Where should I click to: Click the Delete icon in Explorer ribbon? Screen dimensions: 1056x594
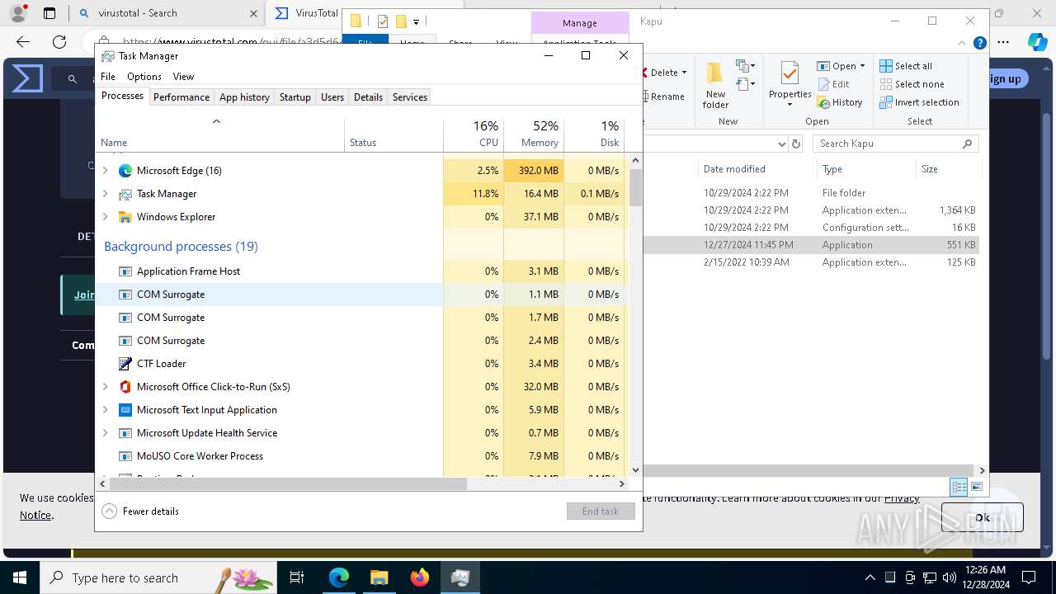pyautogui.click(x=645, y=73)
